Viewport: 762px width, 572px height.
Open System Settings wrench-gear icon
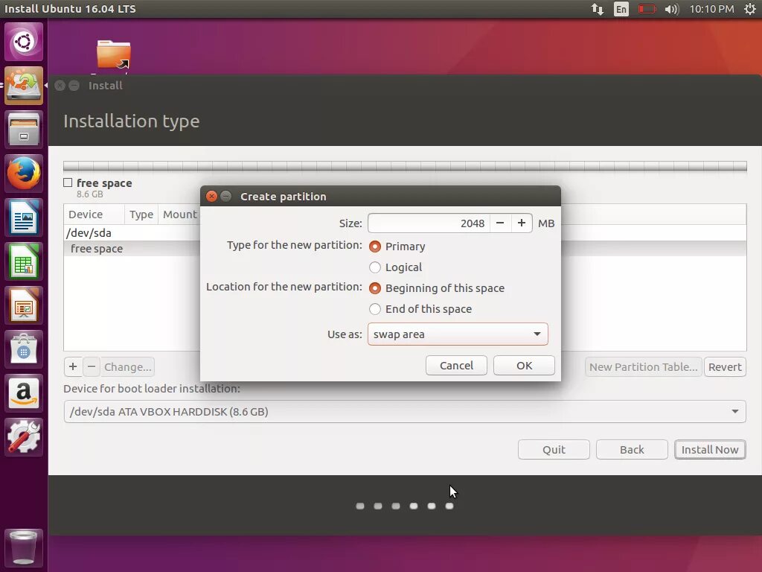(x=24, y=437)
